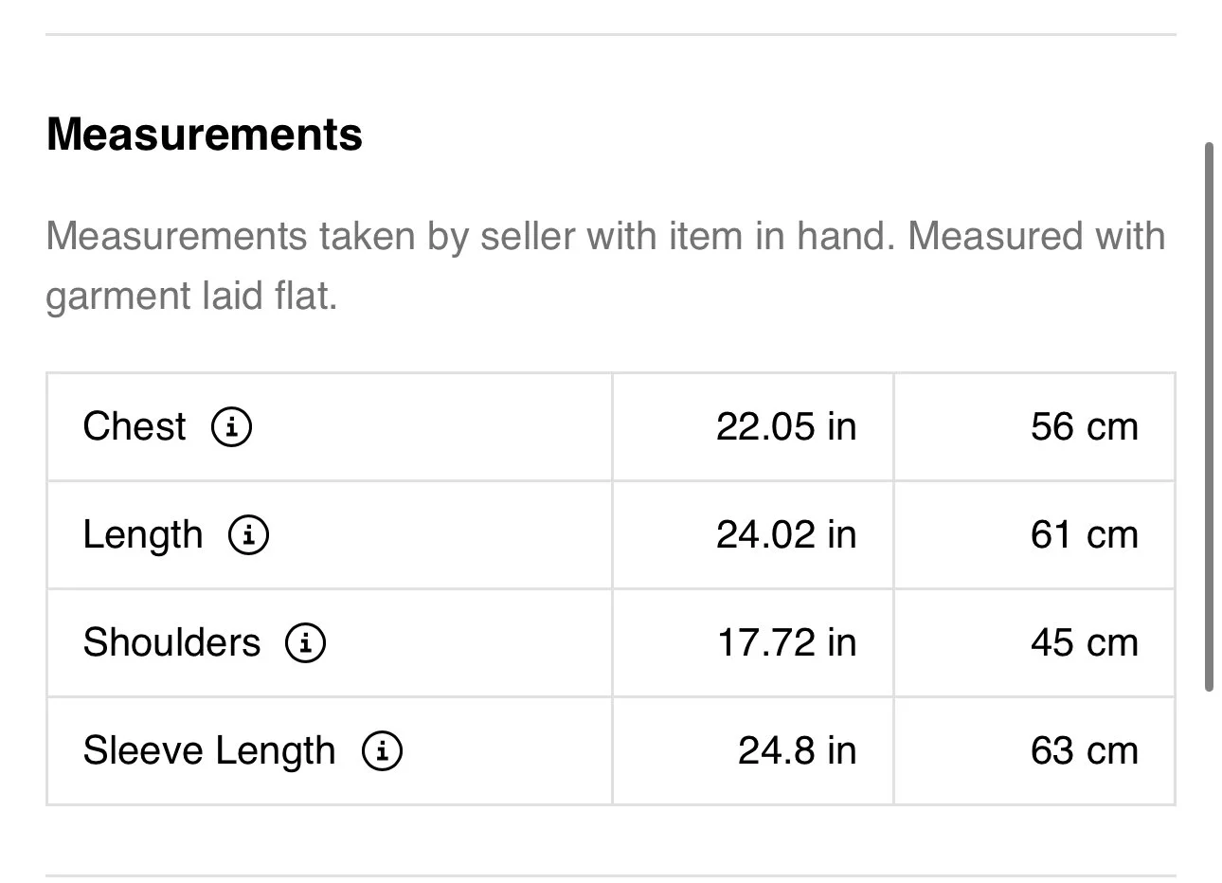This screenshot has height=883, width=1222.
Task: Select the 61 cm length value
Action: [x=1084, y=535]
